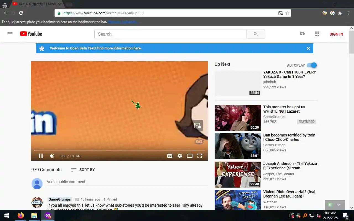Click into the Add a public comment field
The height and width of the screenshot is (221, 354).
tap(127, 182)
